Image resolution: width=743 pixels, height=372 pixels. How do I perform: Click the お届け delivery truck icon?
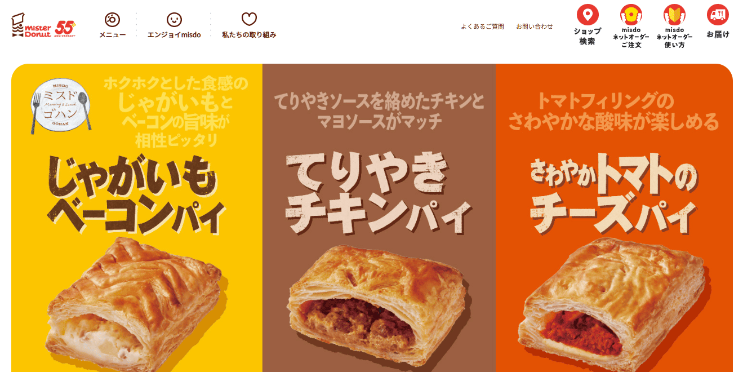click(718, 15)
